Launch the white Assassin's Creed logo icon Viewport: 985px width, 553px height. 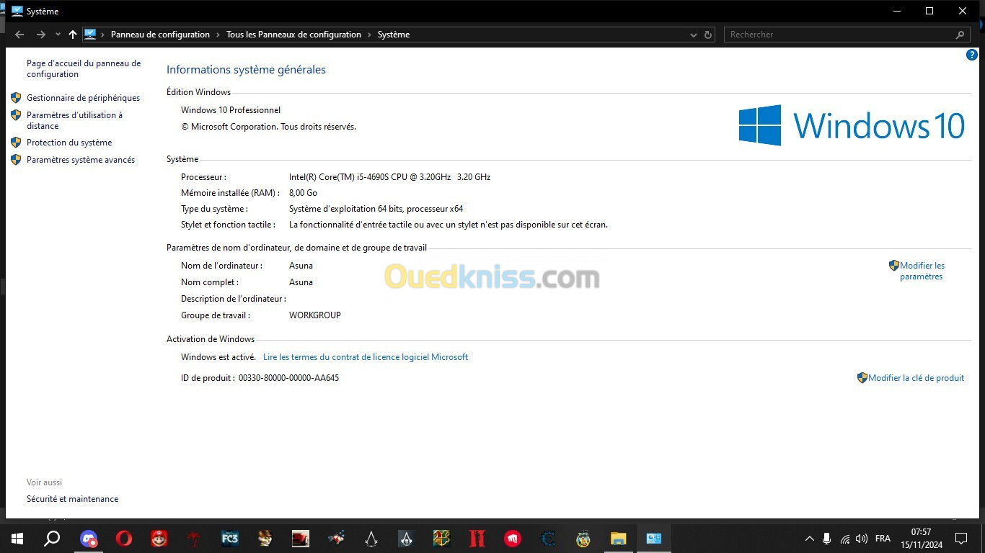(x=371, y=538)
